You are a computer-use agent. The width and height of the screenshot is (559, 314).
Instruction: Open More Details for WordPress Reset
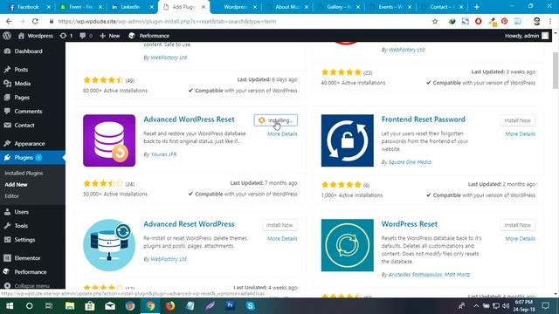521,238
